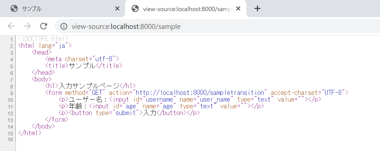Reload the view-source page
The width and height of the screenshot is (380, 151).
43,26
